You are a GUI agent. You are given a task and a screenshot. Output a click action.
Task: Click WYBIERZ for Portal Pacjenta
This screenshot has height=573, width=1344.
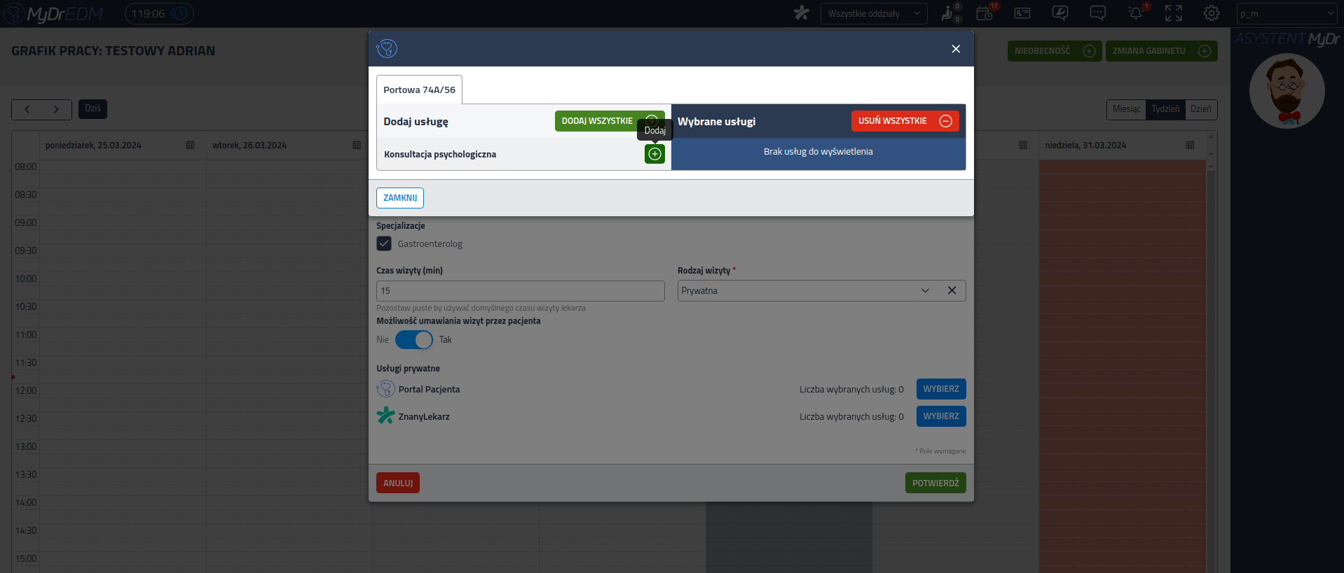pos(941,389)
